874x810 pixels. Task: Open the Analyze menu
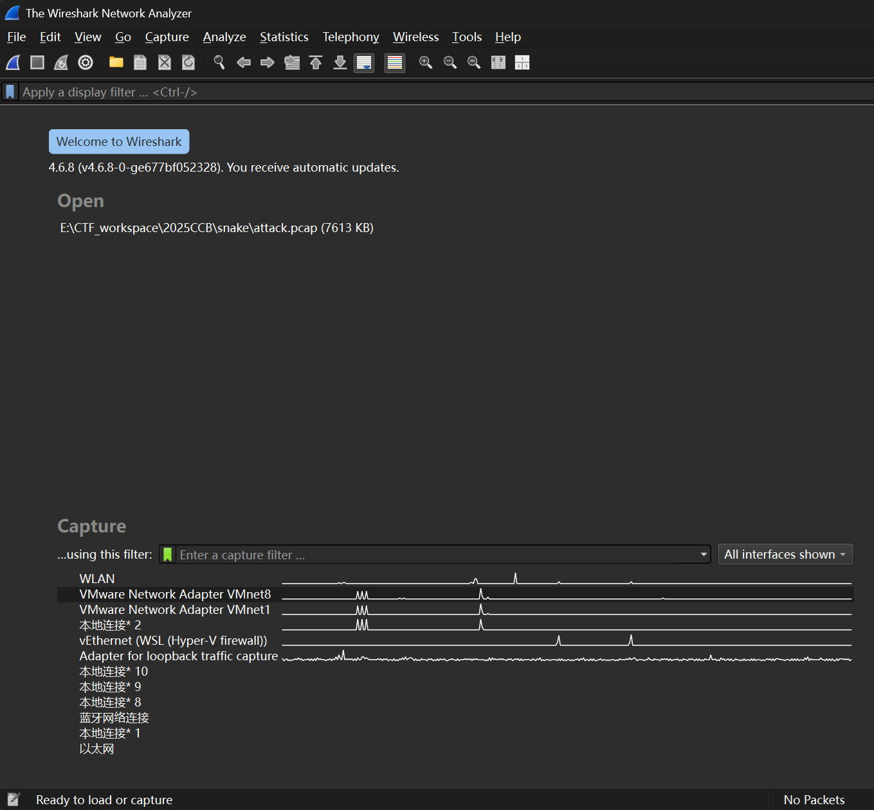click(224, 37)
